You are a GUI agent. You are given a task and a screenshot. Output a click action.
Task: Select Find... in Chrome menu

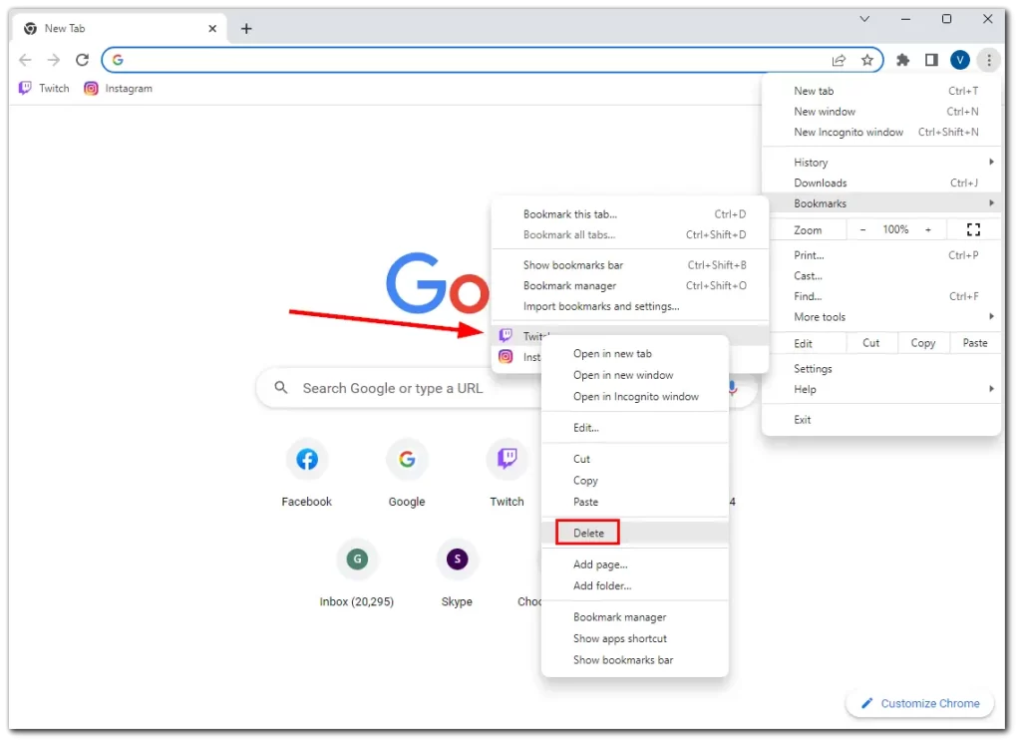(881, 296)
